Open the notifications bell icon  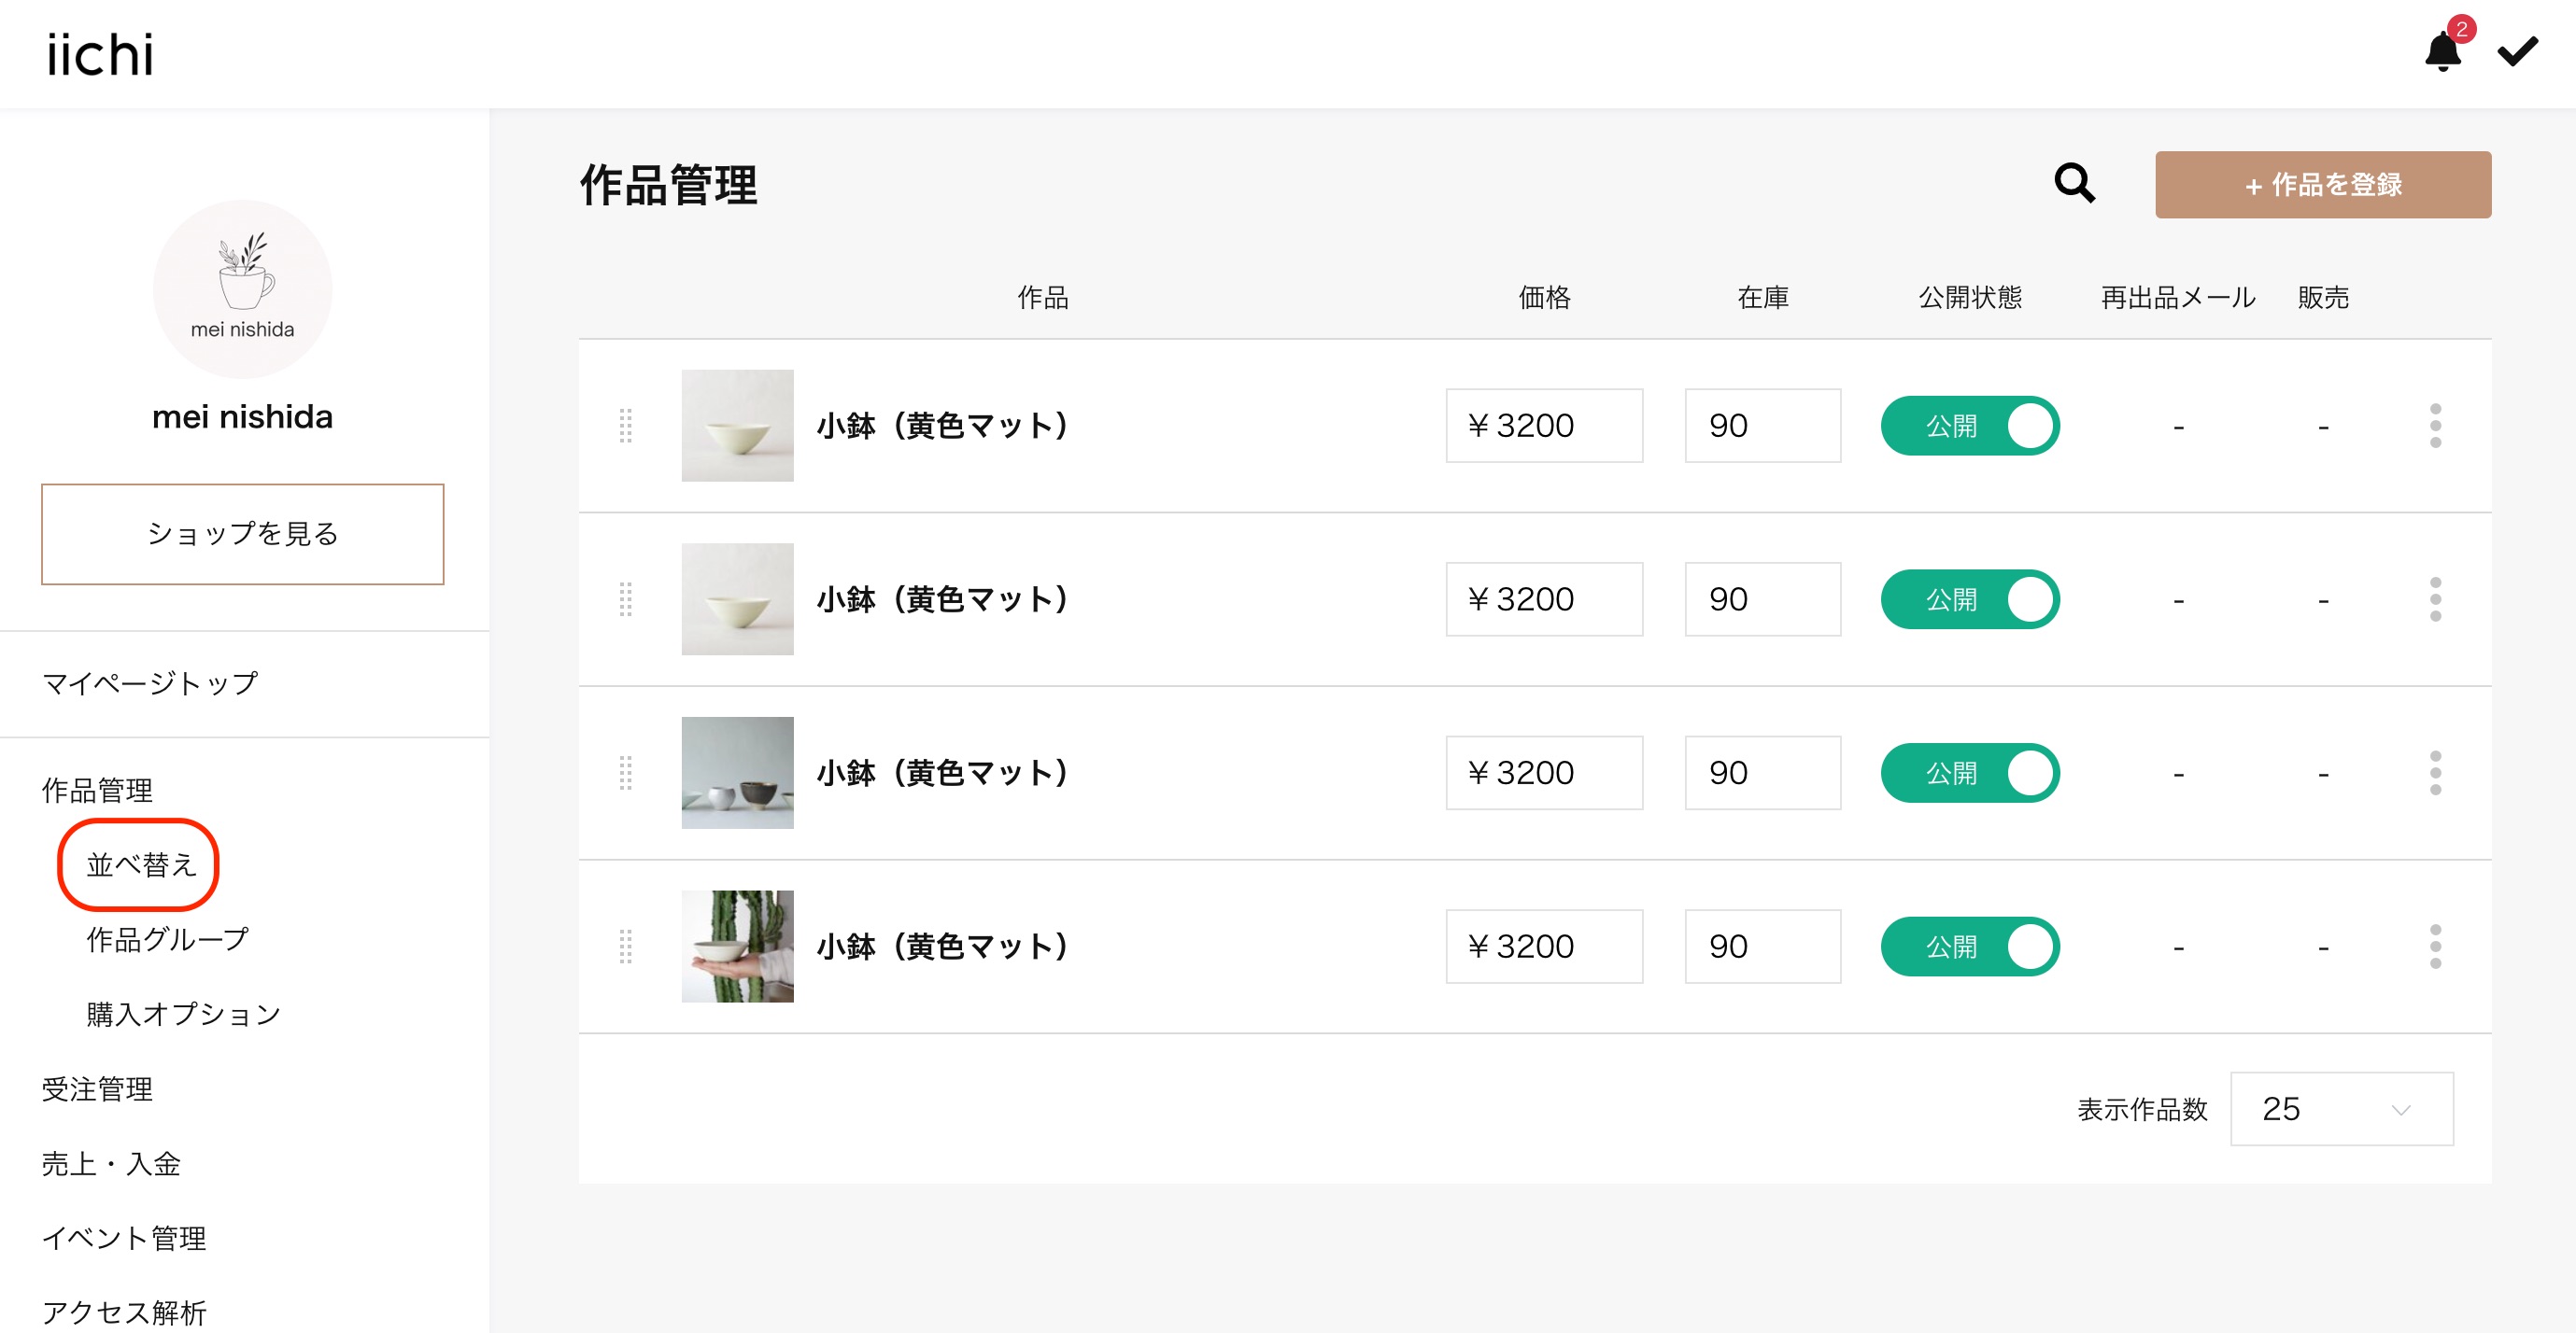click(2442, 52)
